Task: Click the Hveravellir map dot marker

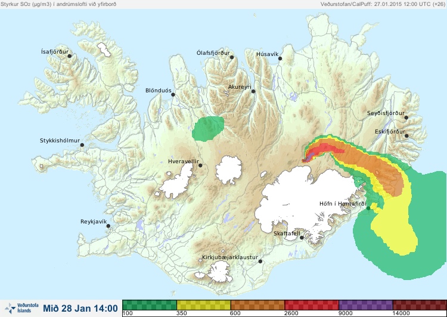Action: point(200,165)
